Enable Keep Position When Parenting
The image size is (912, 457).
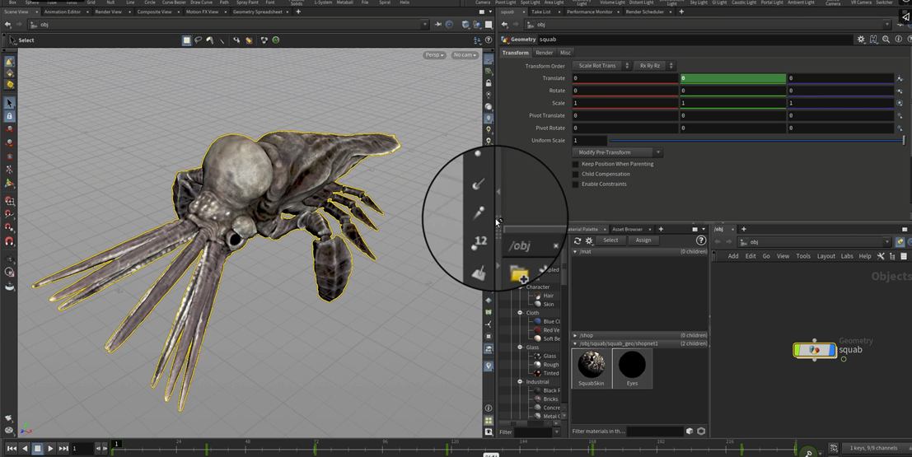(x=575, y=164)
